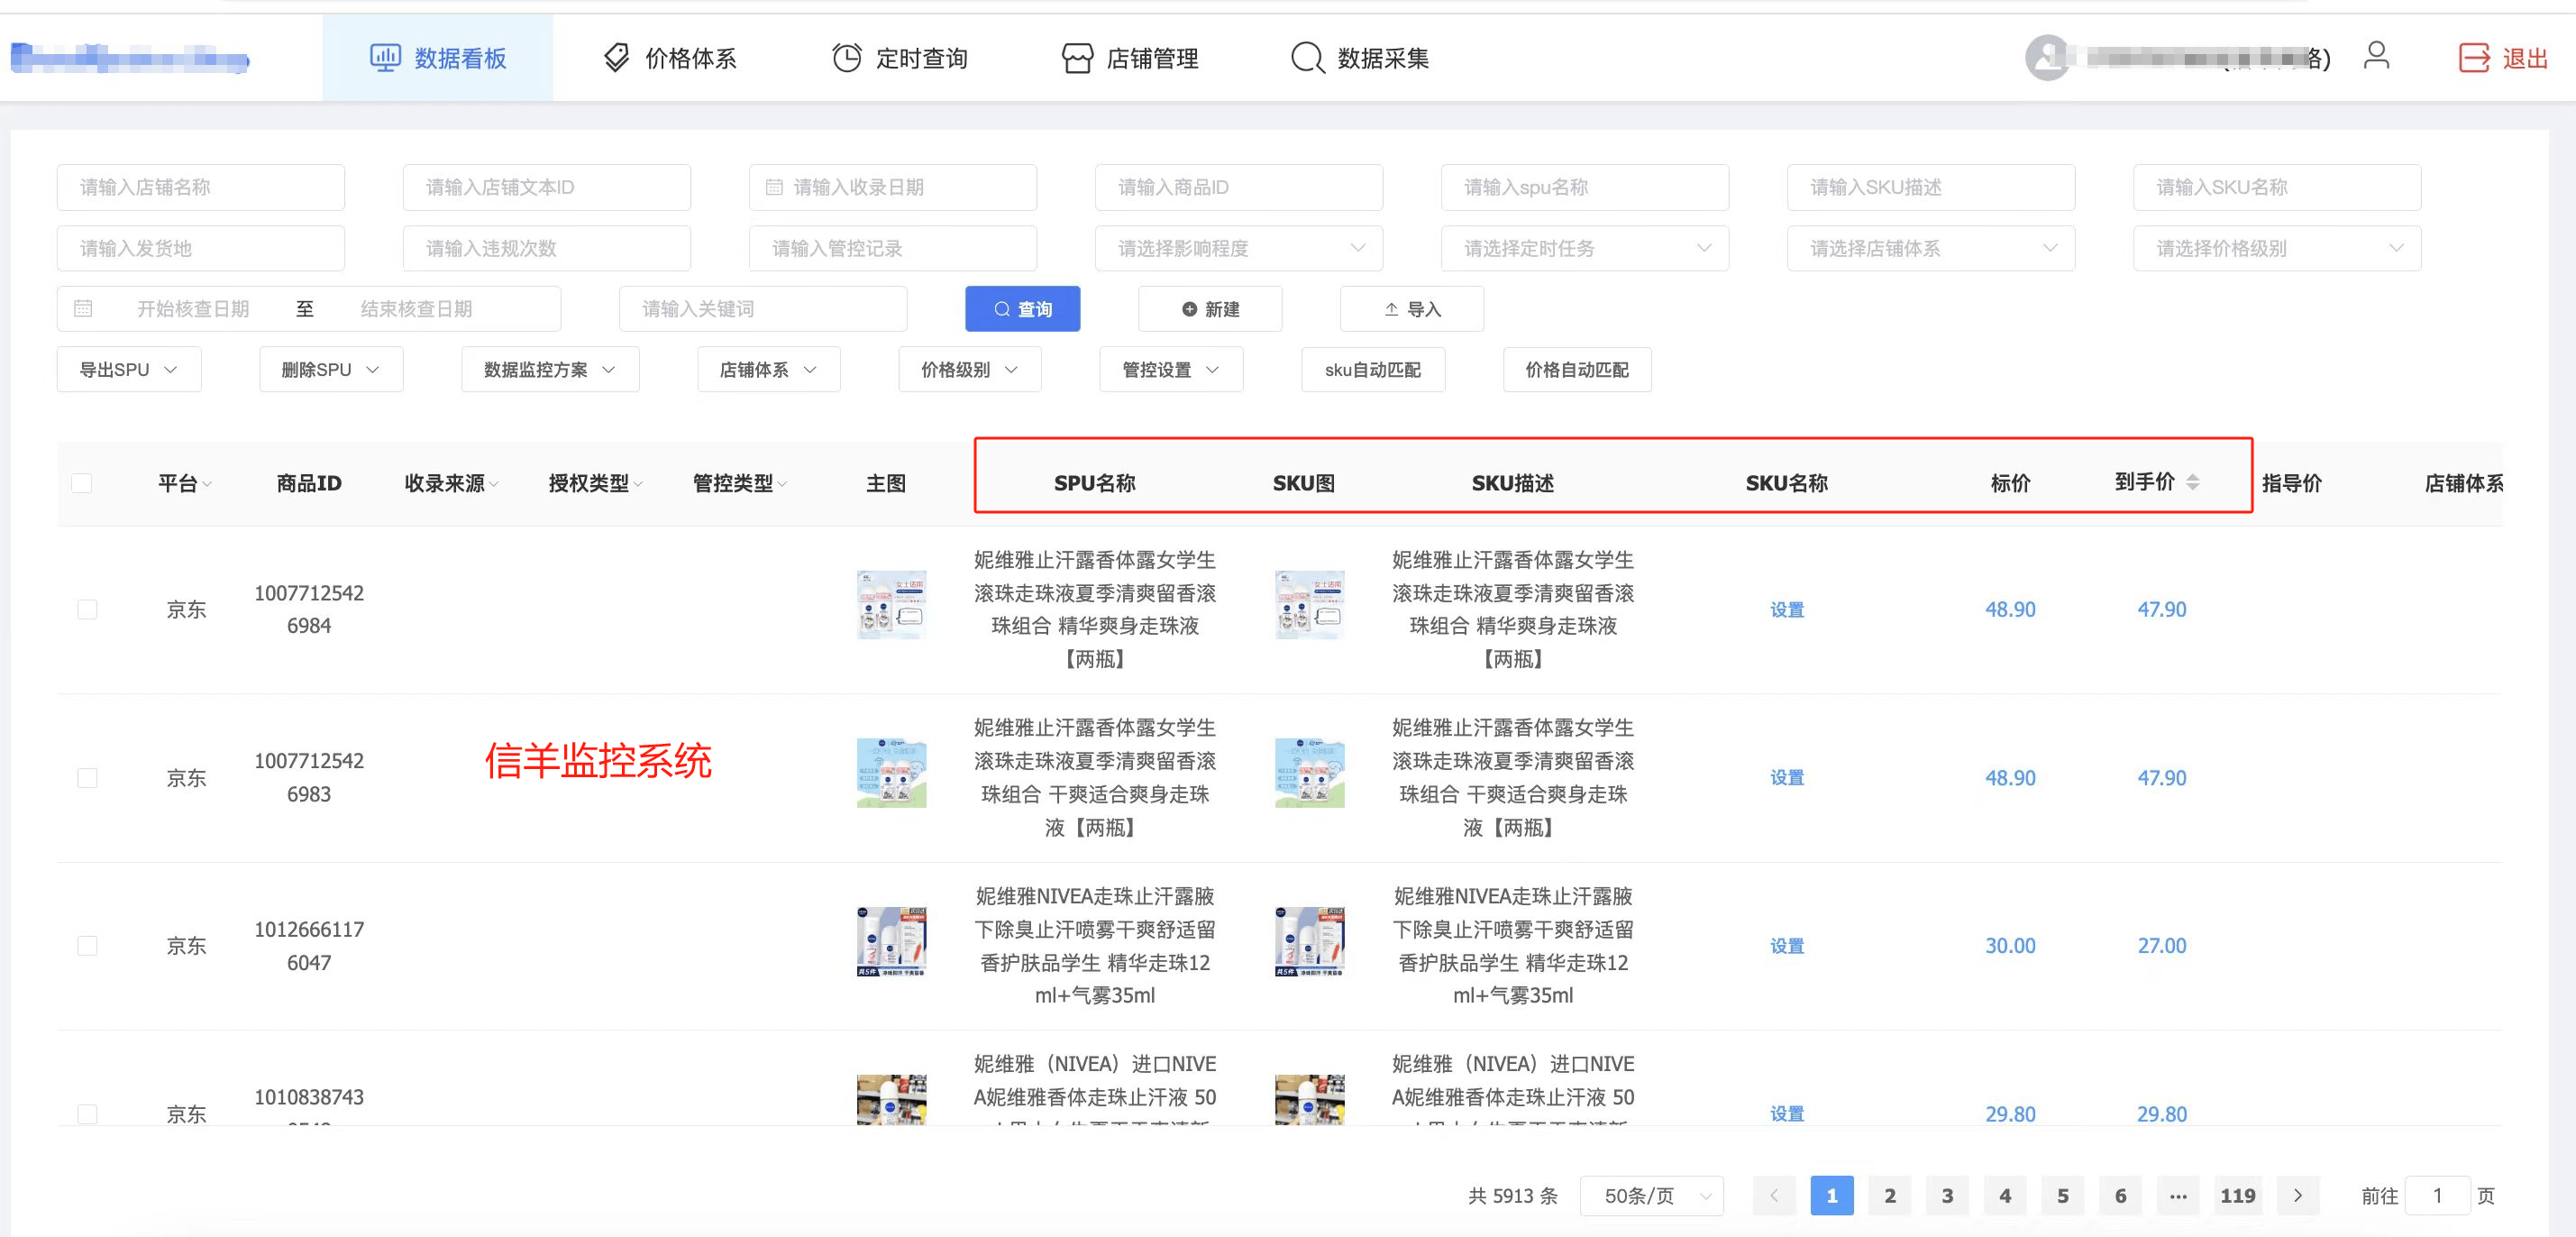Click the 导入 import button
This screenshot has height=1237, width=2576.
(x=1412, y=309)
